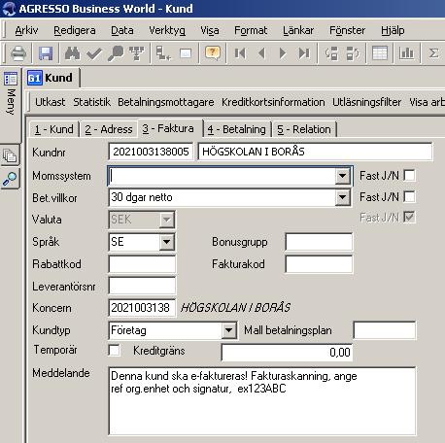Click the Rabattkod input field

142,264
